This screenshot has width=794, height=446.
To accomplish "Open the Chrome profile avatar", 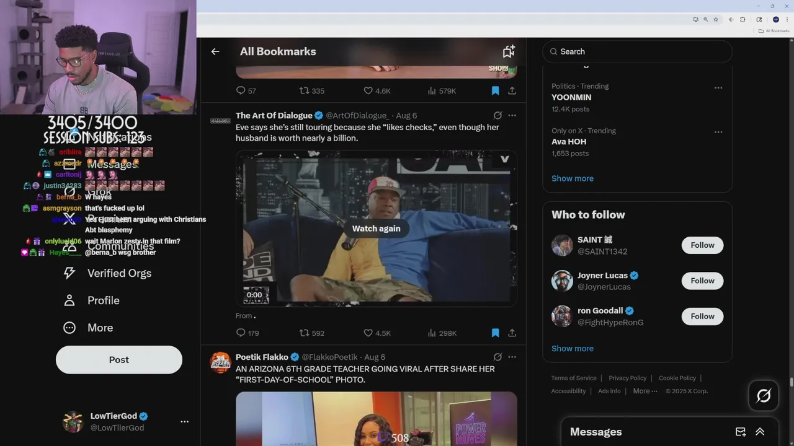I will (775, 20).
